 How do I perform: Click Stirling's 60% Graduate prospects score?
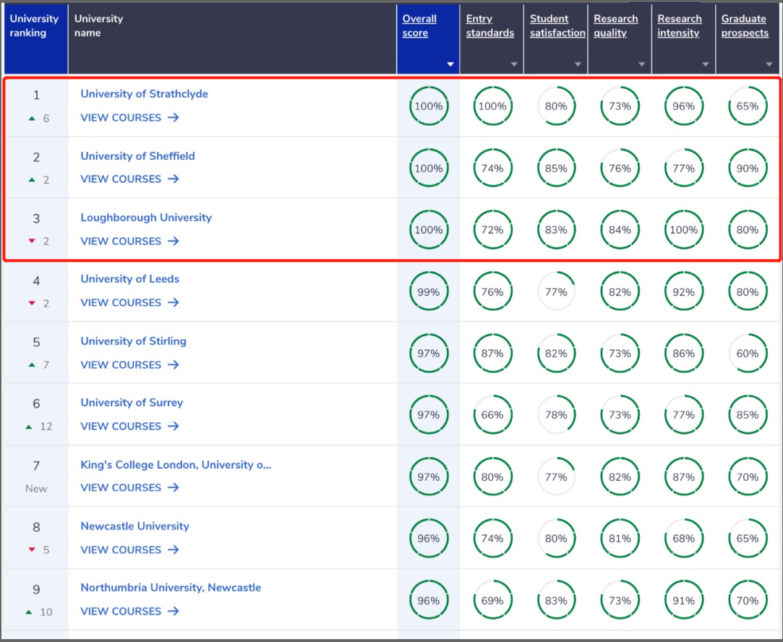(x=748, y=354)
